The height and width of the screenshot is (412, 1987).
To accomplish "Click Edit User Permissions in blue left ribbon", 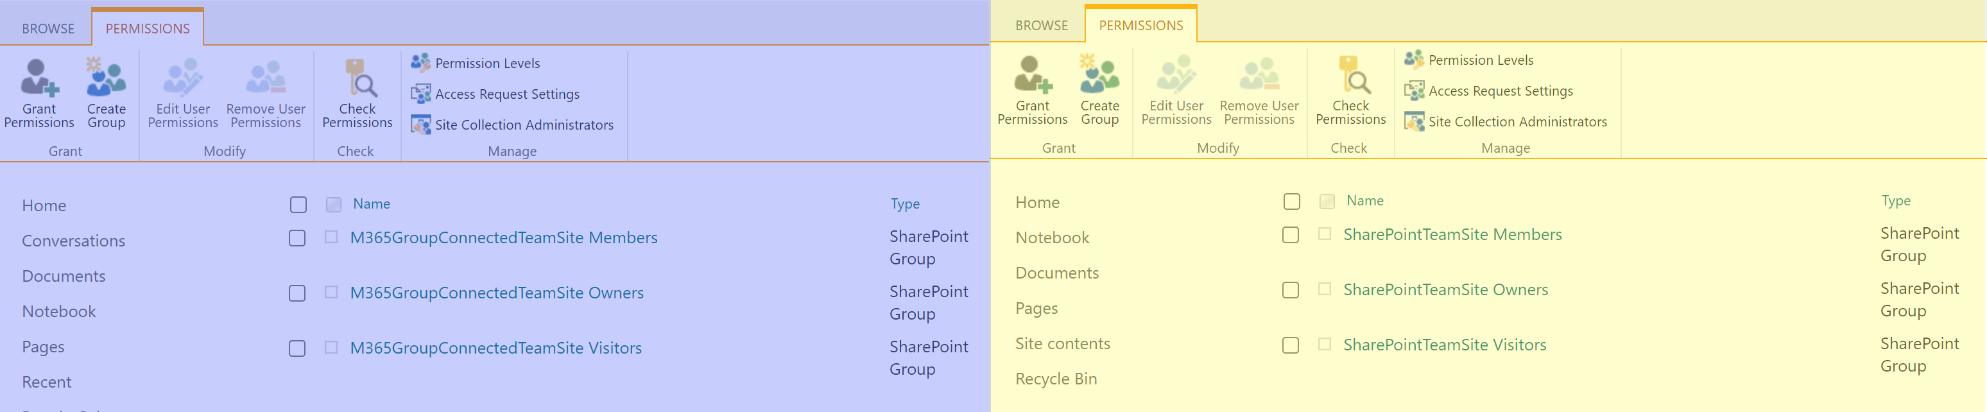I will (183, 92).
